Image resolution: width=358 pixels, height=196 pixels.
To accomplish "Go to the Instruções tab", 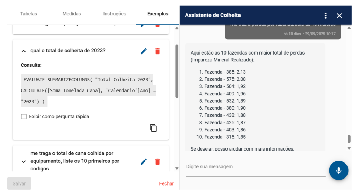I will [115, 14].
